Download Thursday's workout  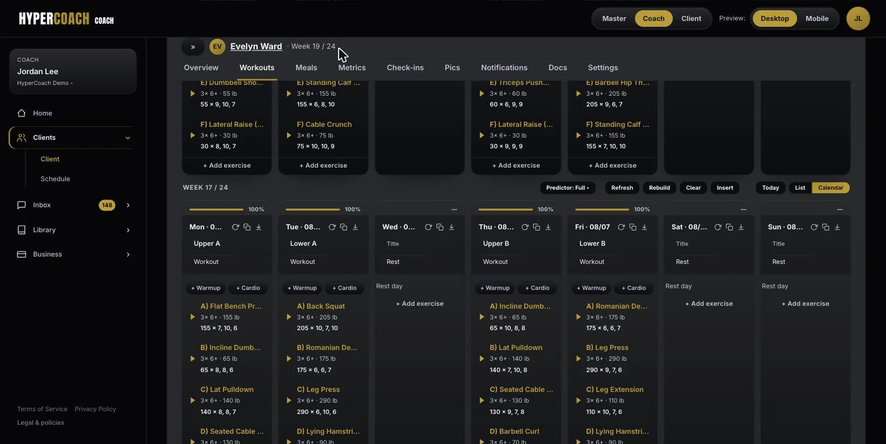[x=548, y=227]
